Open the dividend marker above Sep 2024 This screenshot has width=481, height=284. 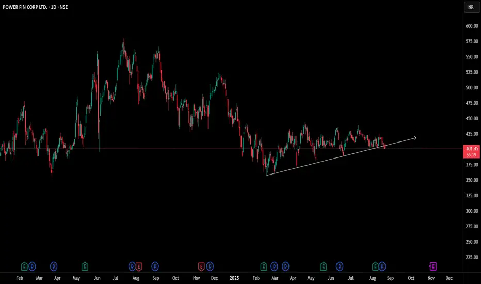155,266
